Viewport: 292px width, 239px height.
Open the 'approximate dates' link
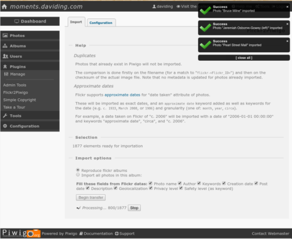(122, 95)
